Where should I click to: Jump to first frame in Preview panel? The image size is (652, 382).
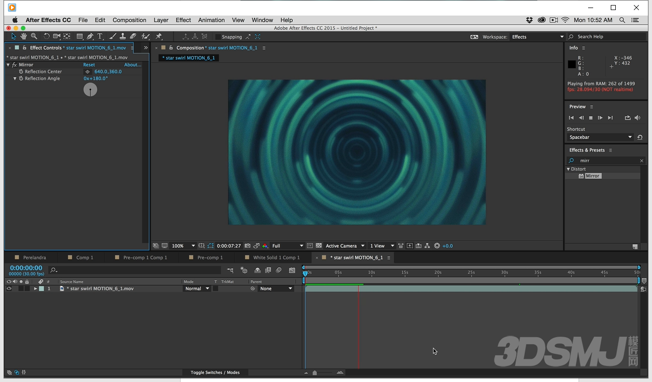[x=571, y=118]
